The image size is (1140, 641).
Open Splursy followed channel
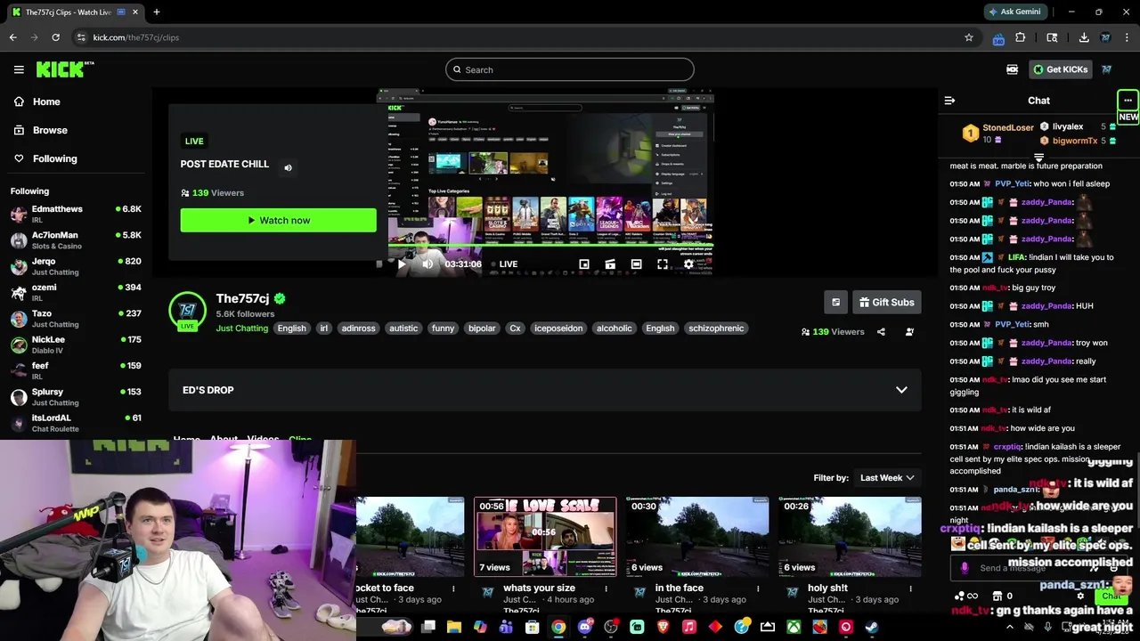pos(76,397)
